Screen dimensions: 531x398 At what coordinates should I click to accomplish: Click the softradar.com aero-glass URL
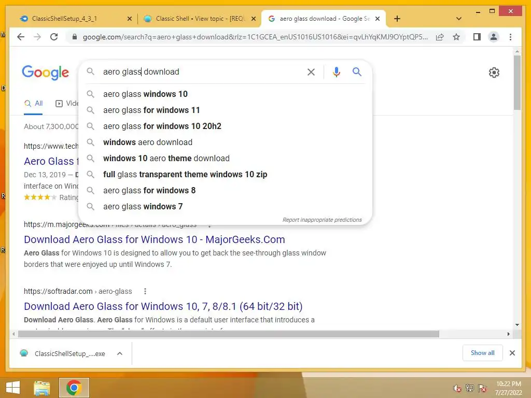pos(78,291)
